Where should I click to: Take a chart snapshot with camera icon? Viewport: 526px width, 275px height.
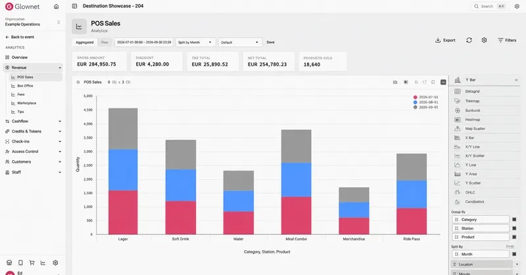[x=395, y=82]
